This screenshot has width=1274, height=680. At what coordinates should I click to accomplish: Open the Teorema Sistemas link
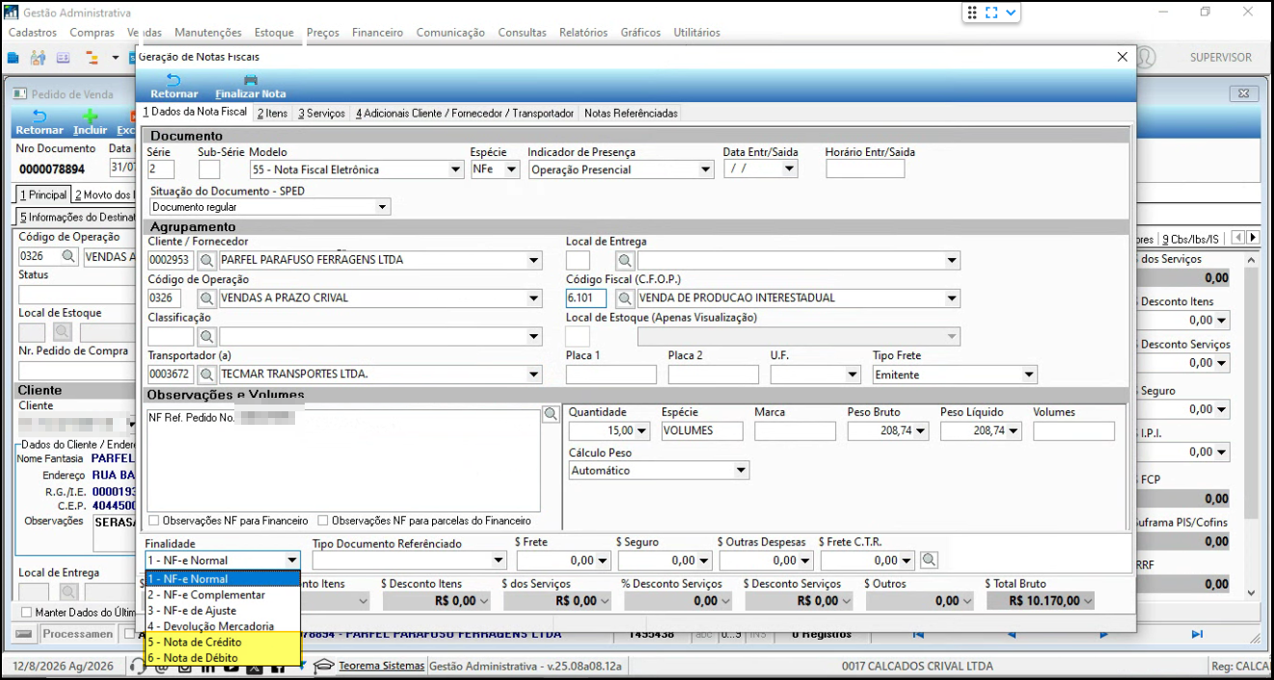click(x=381, y=666)
